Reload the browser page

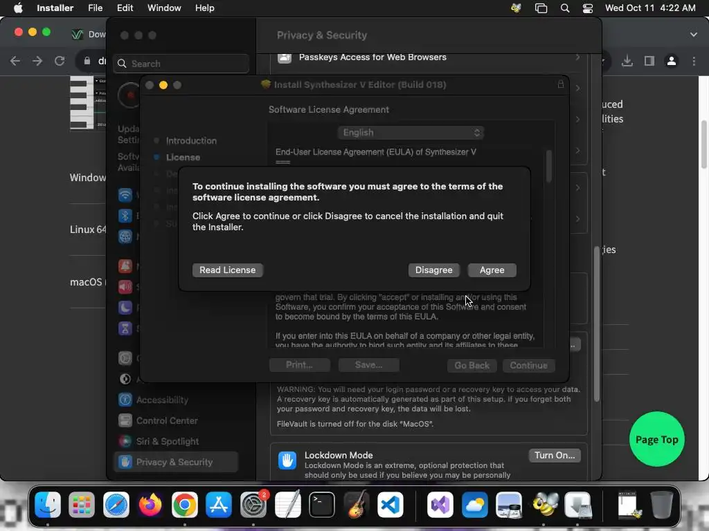(x=60, y=61)
